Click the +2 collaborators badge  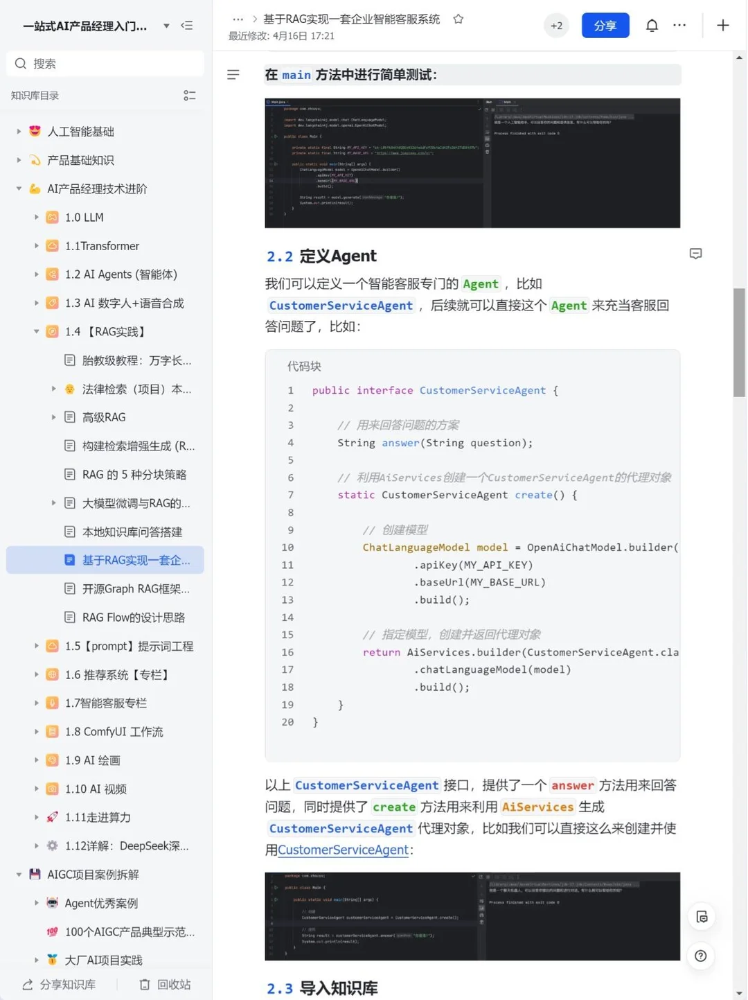(x=556, y=26)
